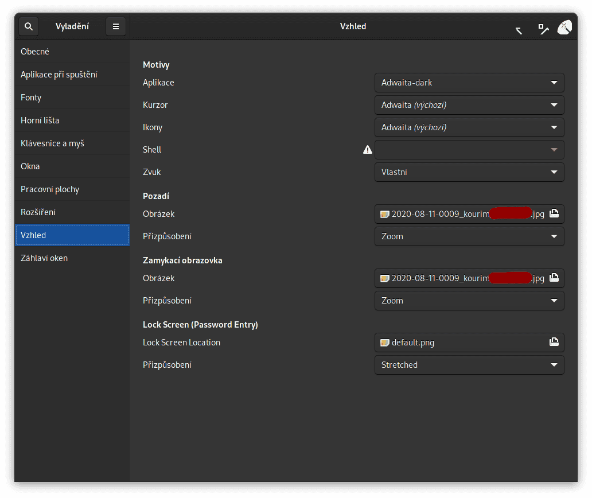This screenshot has height=498, width=592.
Task: Open the hamburger menu button
Action: [116, 26]
